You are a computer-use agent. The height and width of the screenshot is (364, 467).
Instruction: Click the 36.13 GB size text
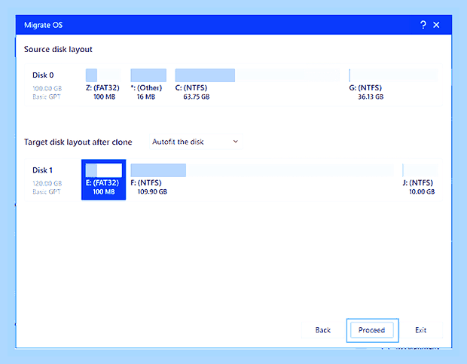pyautogui.click(x=371, y=96)
